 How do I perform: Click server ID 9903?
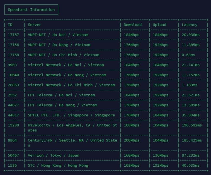pyautogui.click(x=12, y=65)
